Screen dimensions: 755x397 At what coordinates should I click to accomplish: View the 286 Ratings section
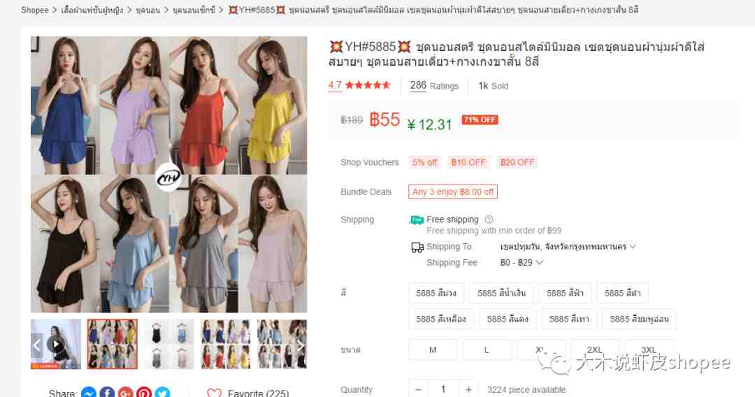click(434, 86)
